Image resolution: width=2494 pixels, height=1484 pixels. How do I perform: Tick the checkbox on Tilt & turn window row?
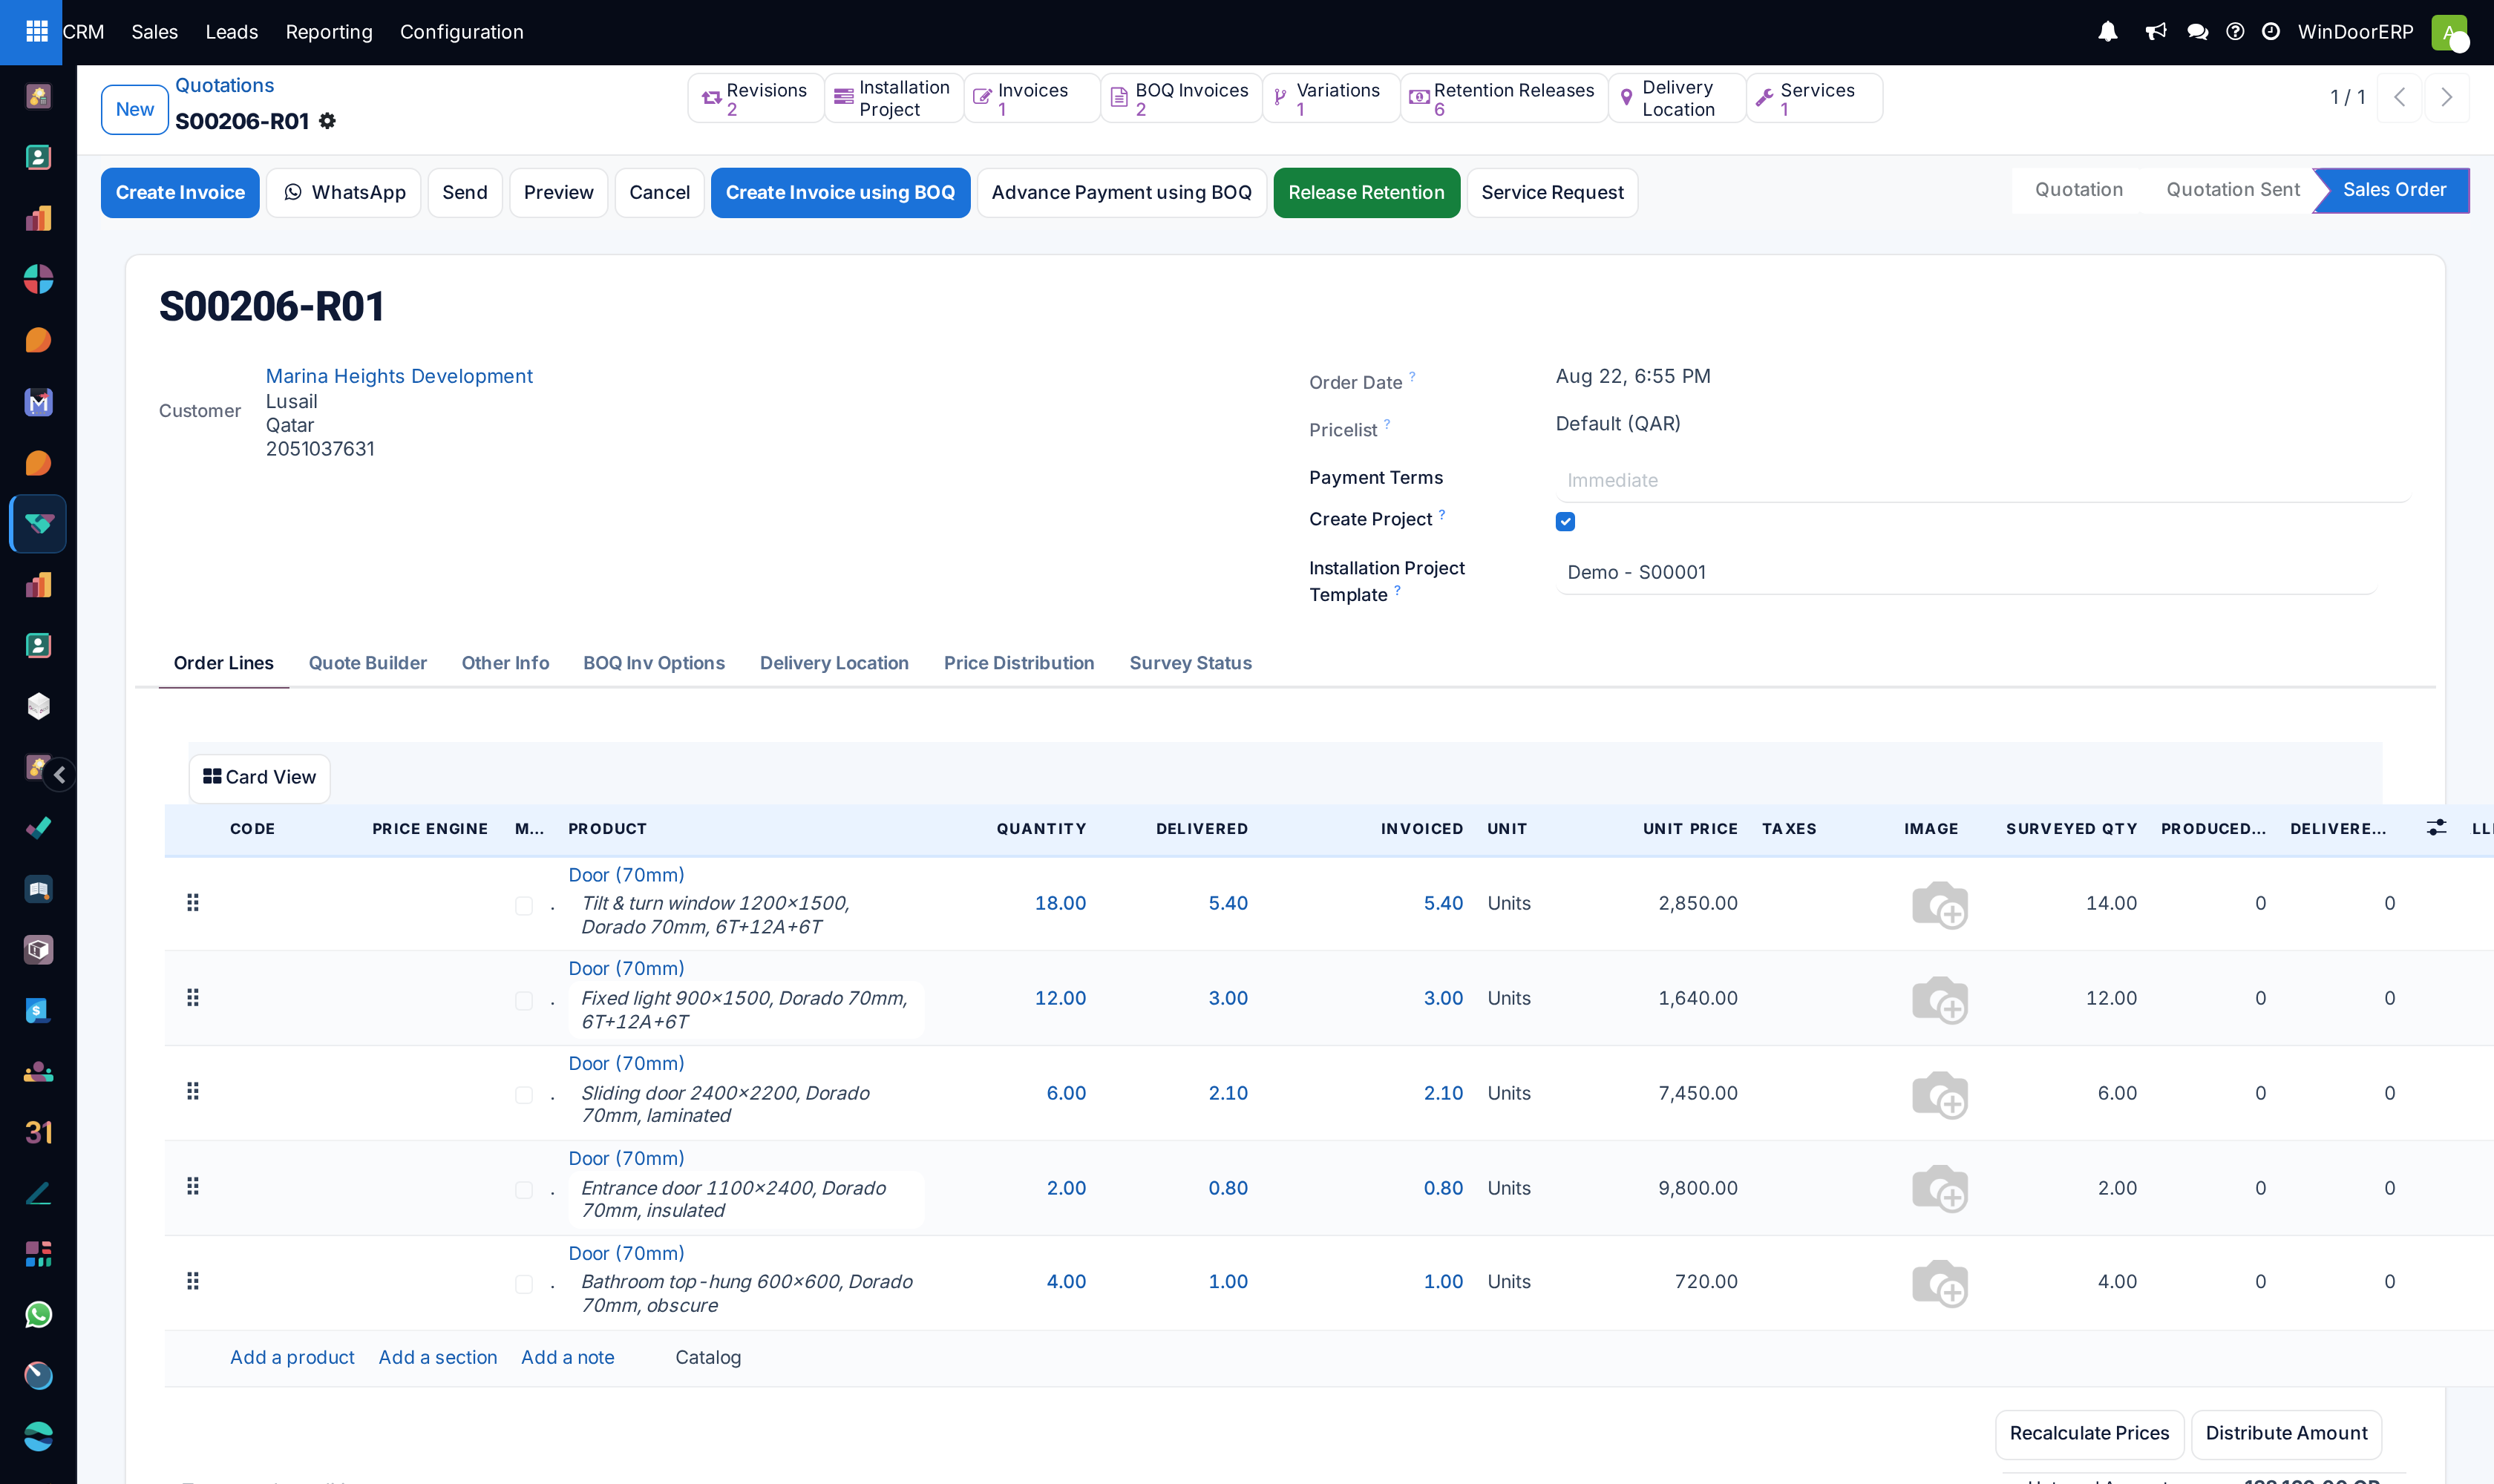click(523, 906)
